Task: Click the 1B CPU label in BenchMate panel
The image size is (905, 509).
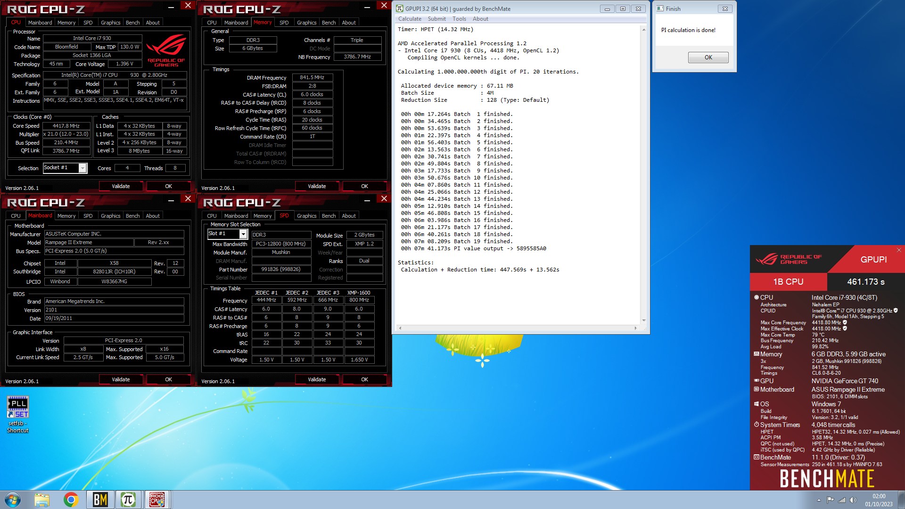Action: coord(788,282)
